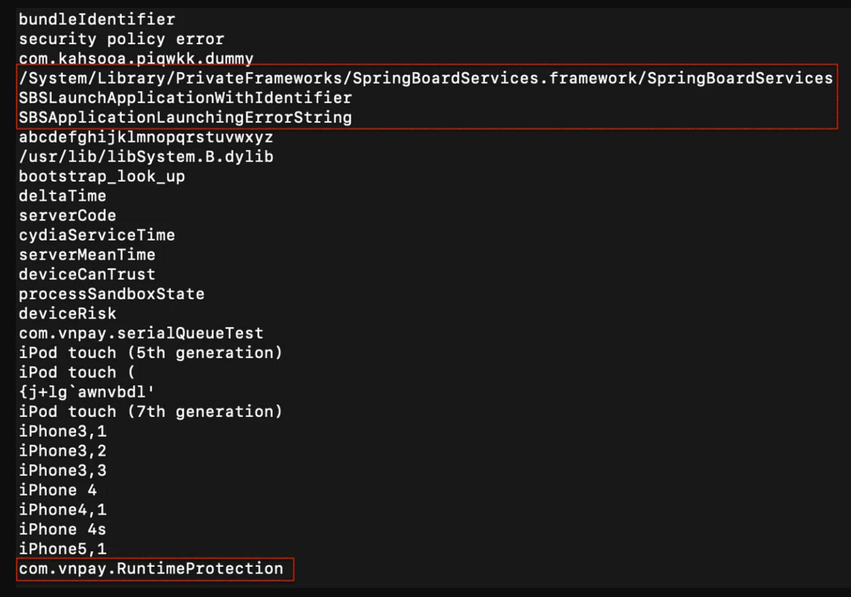Click the cydiaServiceTime string
The height and width of the screenshot is (597, 851).
(97, 235)
